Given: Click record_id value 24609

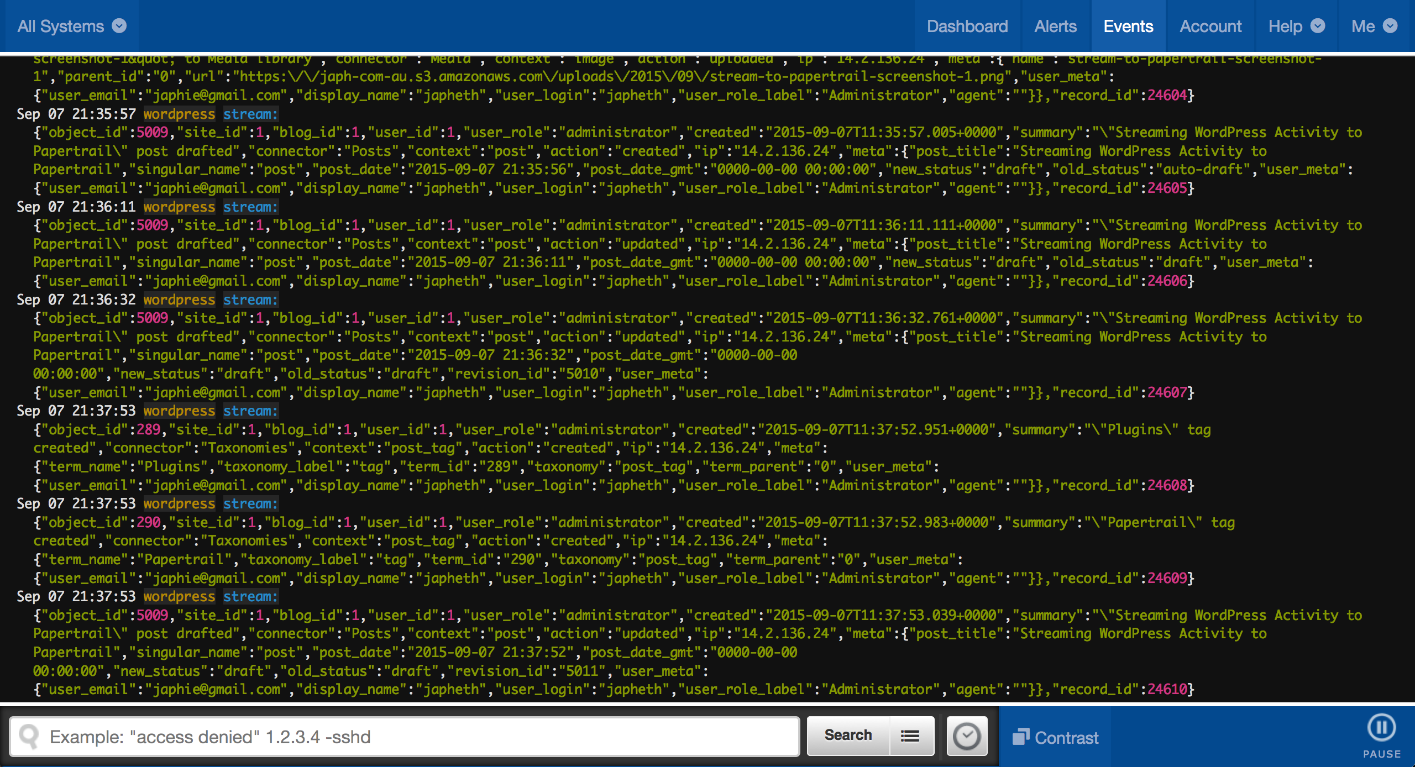Looking at the screenshot, I should pos(1167,578).
